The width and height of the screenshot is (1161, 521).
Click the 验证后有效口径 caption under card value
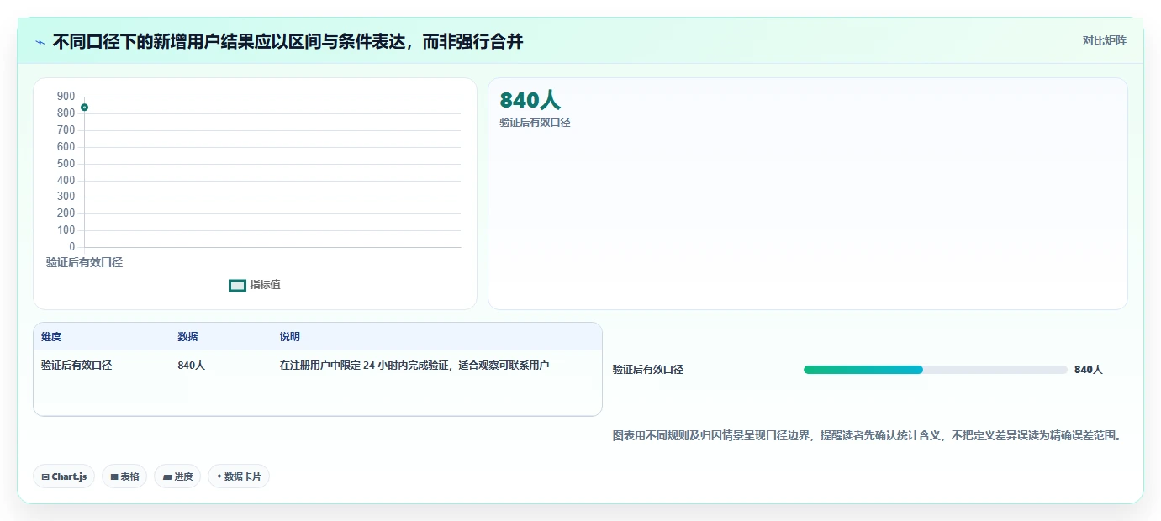(535, 123)
